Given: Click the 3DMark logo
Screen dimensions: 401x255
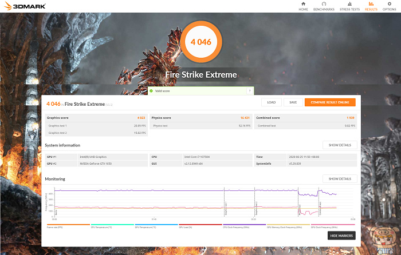Looking at the screenshot, I should click(19, 6).
